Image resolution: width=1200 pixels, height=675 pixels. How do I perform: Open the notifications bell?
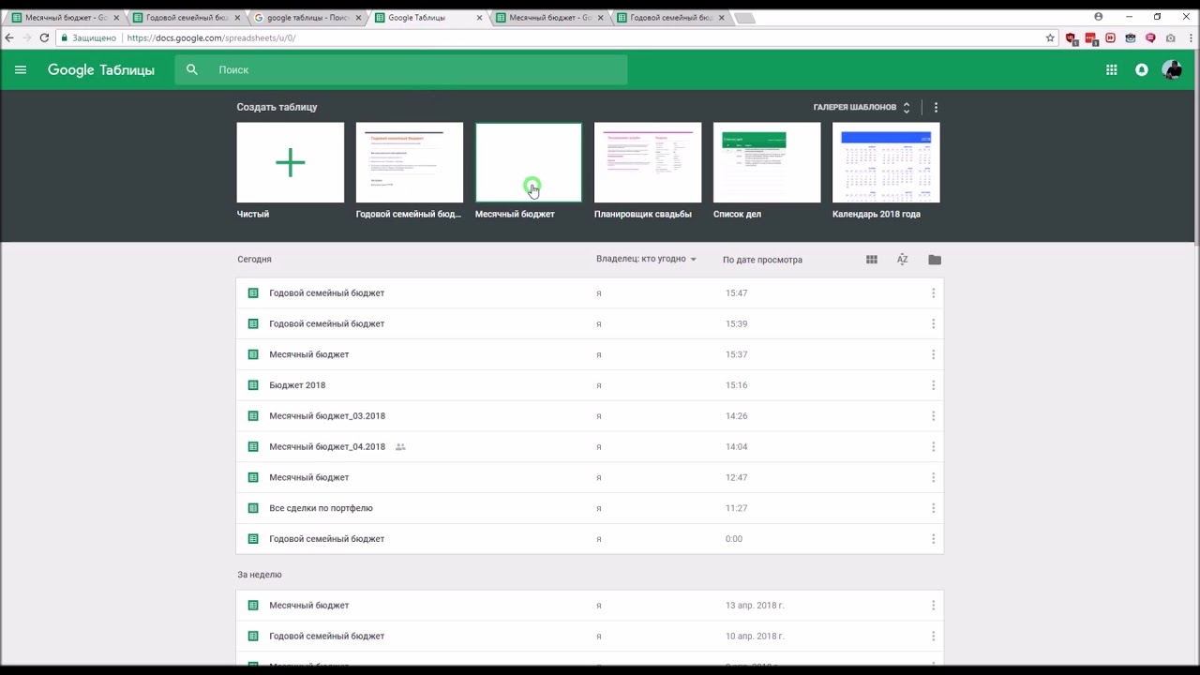tap(1141, 69)
